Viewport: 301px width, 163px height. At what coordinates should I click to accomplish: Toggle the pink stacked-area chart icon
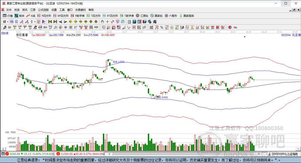[x=44, y=22]
